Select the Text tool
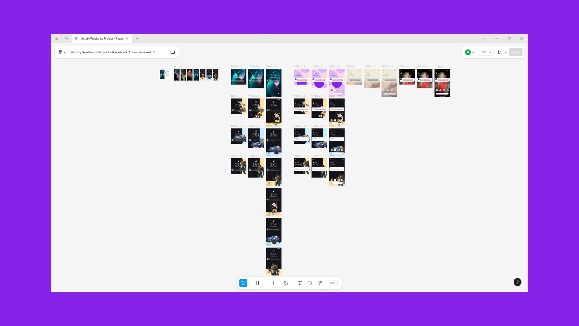Image resolution: width=579 pixels, height=326 pixels. [x=299, y=283]
